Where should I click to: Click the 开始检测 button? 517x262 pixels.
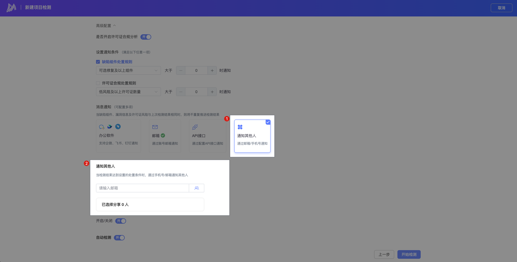tap(409, 255)
